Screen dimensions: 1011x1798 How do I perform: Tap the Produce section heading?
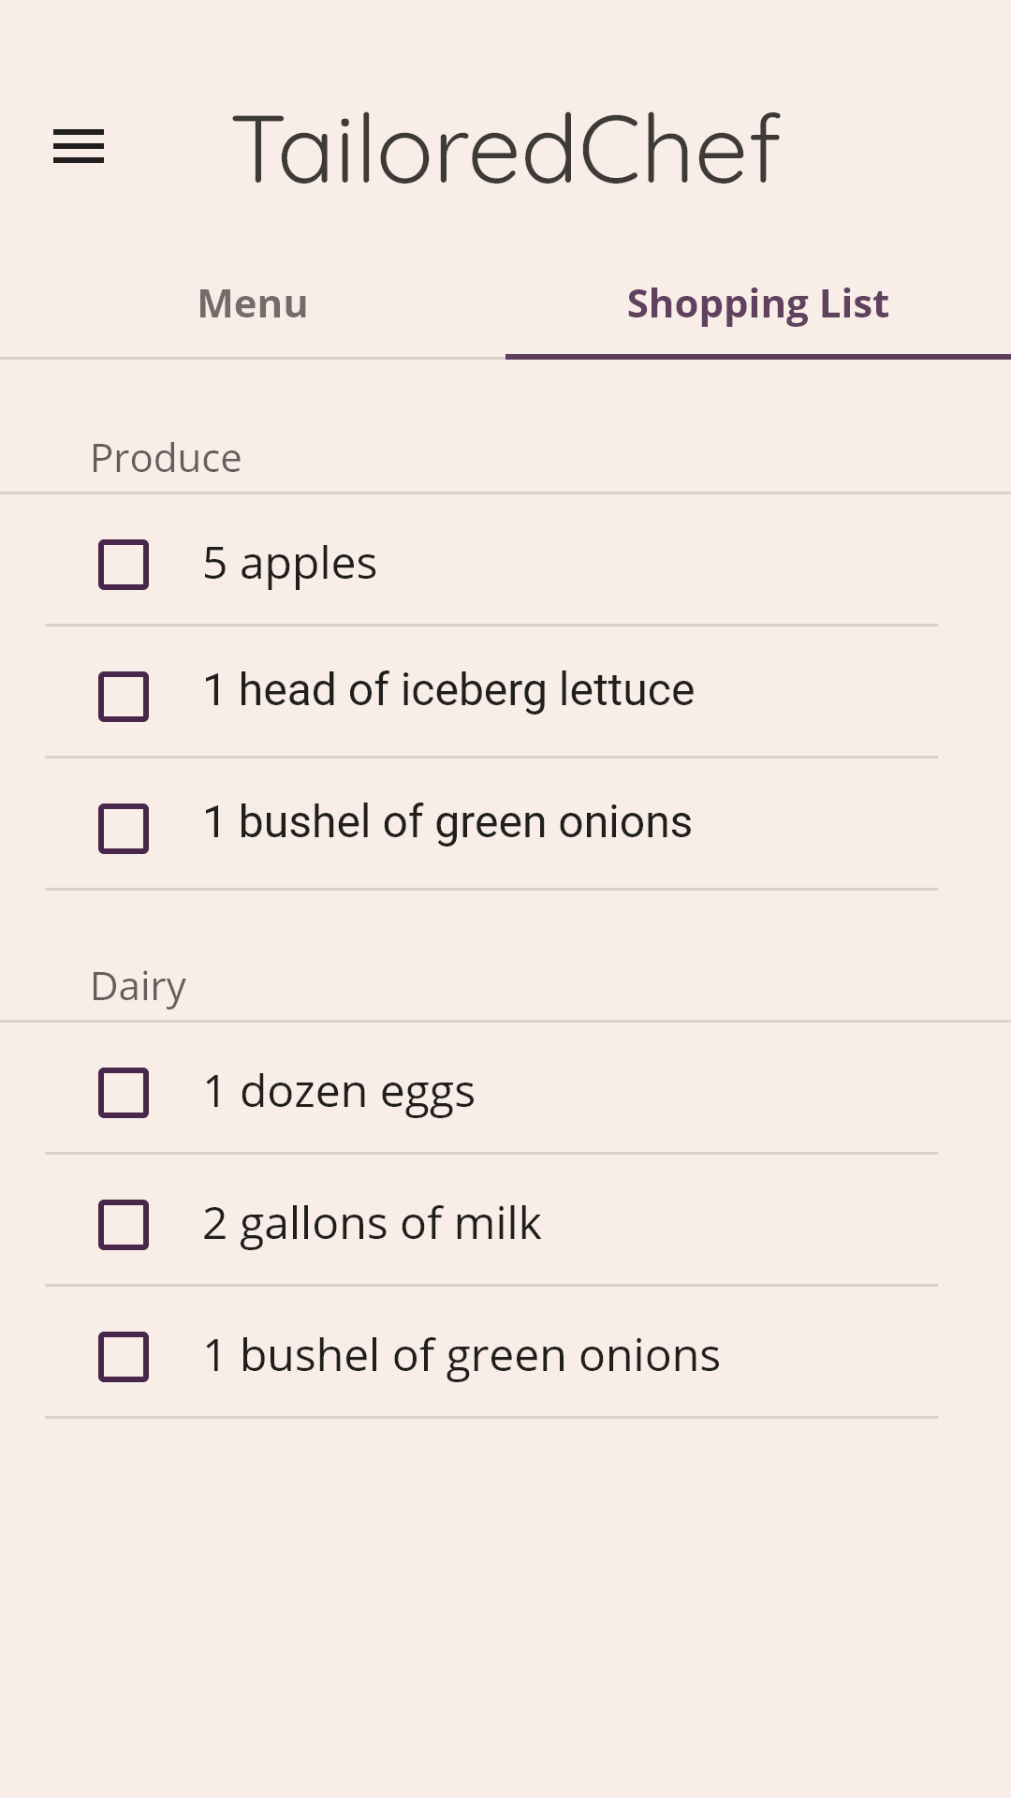(166, 459)
